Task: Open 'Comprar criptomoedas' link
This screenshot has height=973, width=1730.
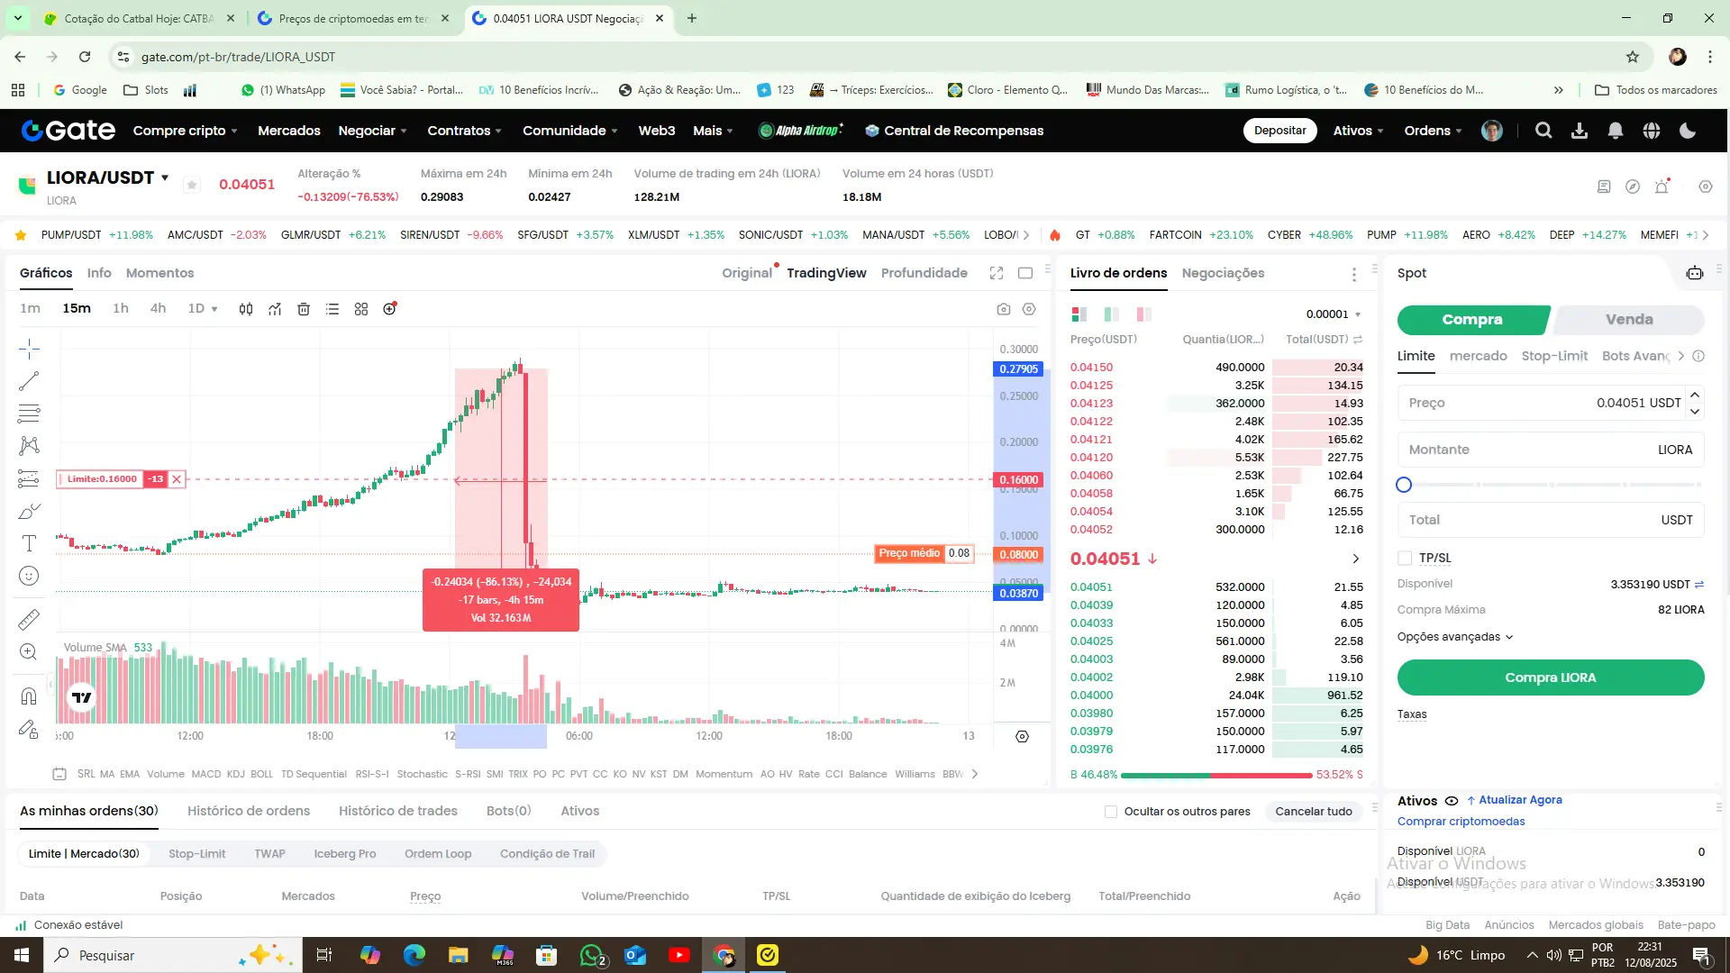Action: tap(1461, 822)
